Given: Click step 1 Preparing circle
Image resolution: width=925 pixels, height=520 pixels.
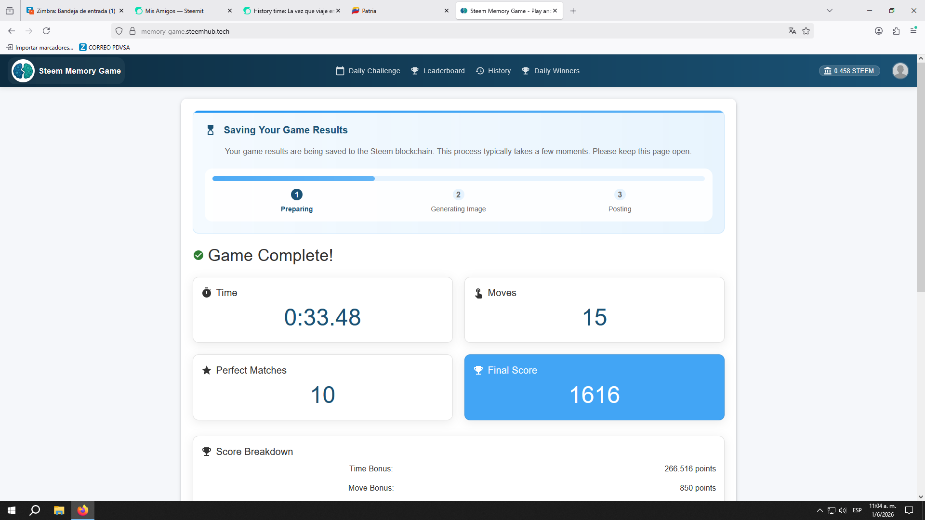Looking at the screenshot, I should pyautogui.click(x=297, y=195).
